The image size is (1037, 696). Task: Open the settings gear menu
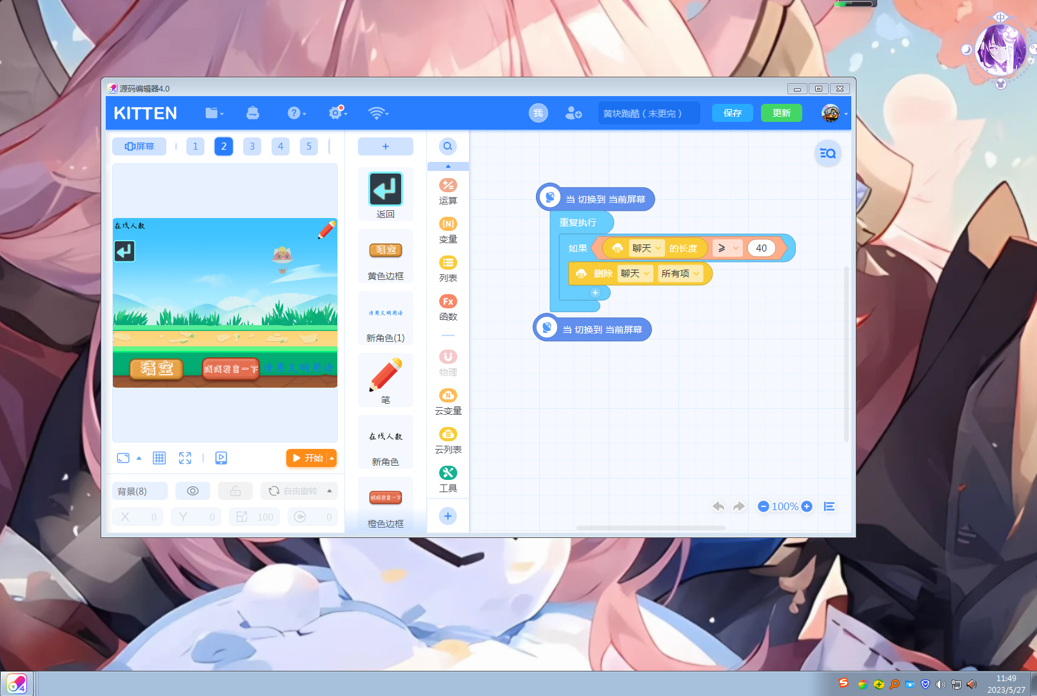337,113
